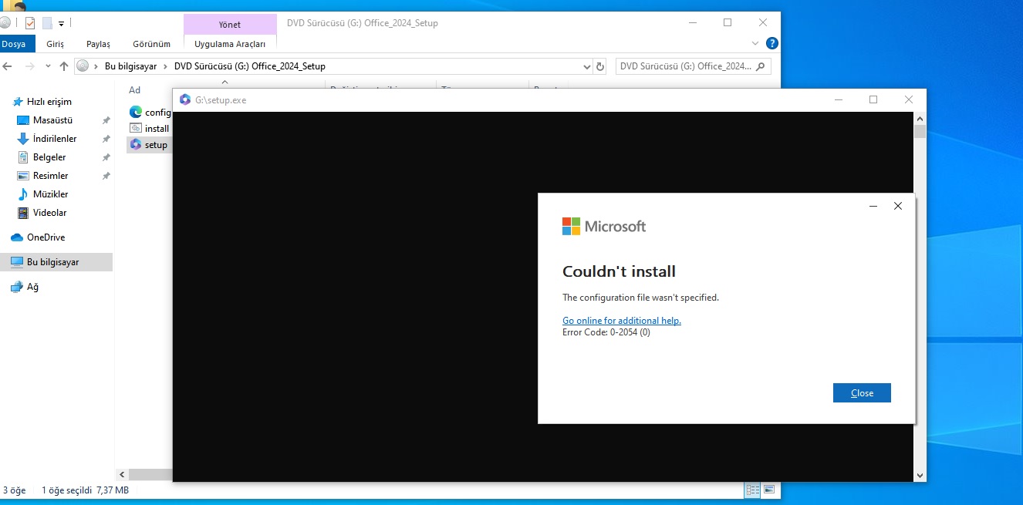Screen dimensions: 1023x505
Task: Click the Yönet contextual tab header
Action: click(230, 24)
